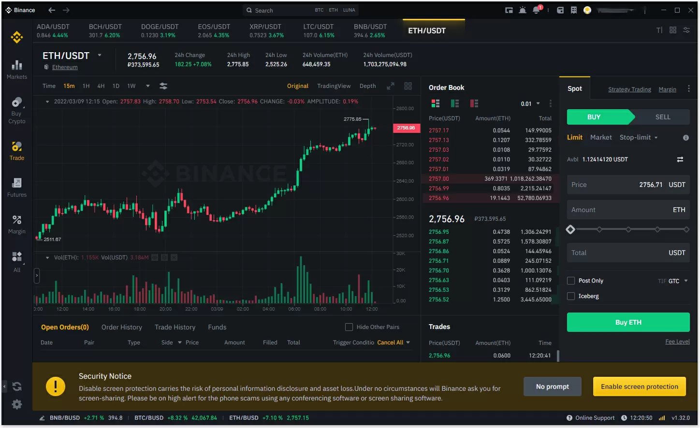The width and height of the screenshot is (700, 428).
Task: Click the green Buy ETH button
Action: [628, 322]
